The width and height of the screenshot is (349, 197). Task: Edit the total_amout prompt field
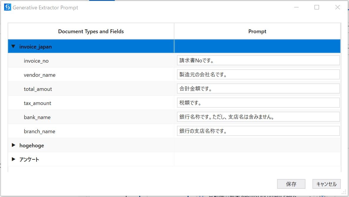click(x=258, y=89)
